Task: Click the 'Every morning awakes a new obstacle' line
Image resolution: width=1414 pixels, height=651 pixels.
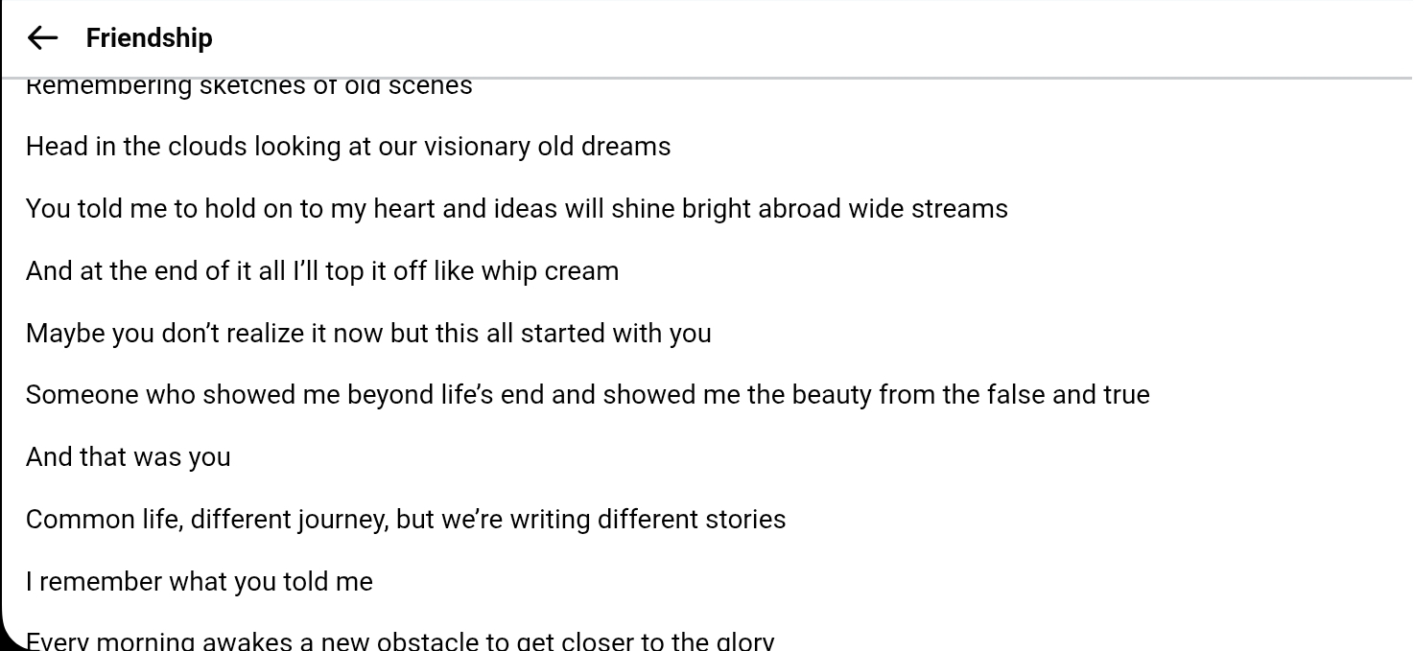Action: [399, 641]
